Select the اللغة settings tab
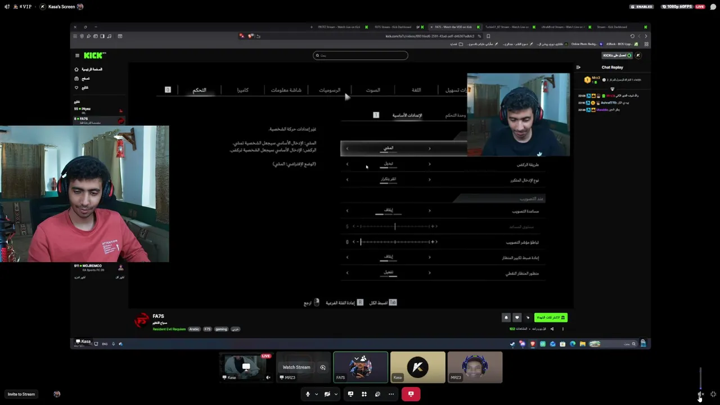The image size is (720, 405). coord(416,90)
